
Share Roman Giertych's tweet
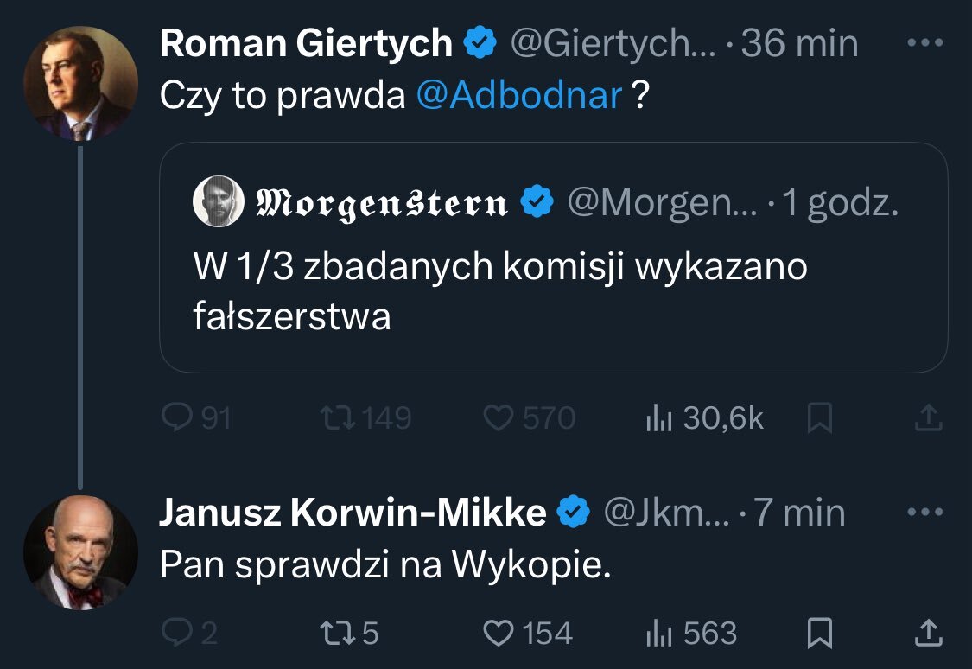click(927, 419)
